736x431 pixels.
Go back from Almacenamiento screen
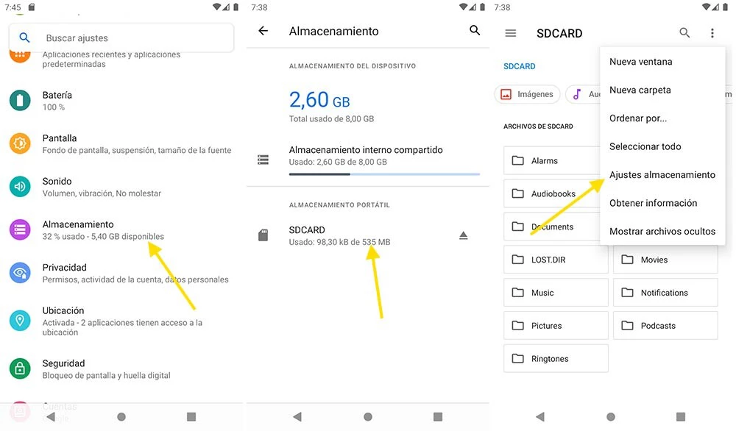[x=263, y=31]
